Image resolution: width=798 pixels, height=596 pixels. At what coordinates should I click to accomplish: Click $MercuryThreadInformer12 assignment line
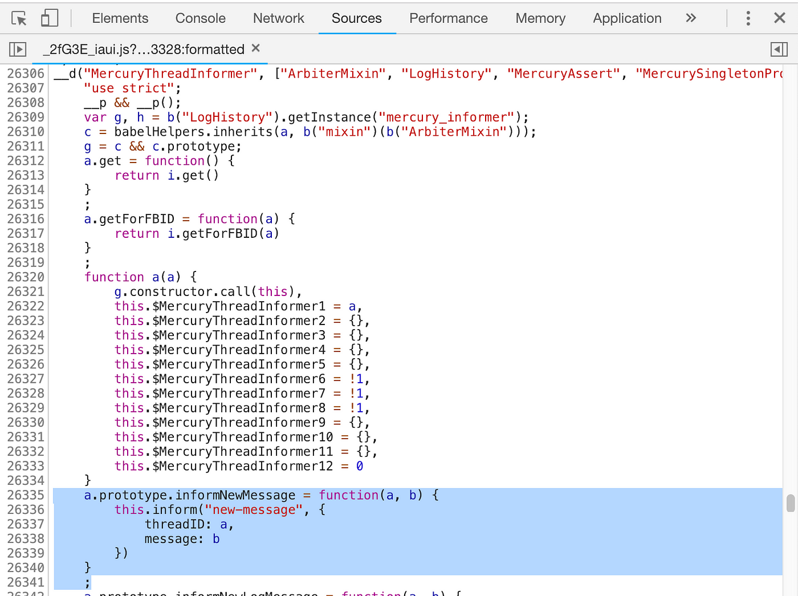pyautogui.click(x=239, y=467)
